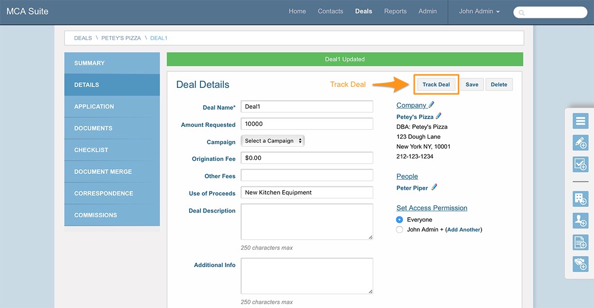
Task: Click pencil edit icon next to Company heading
Action: [431, 105]
